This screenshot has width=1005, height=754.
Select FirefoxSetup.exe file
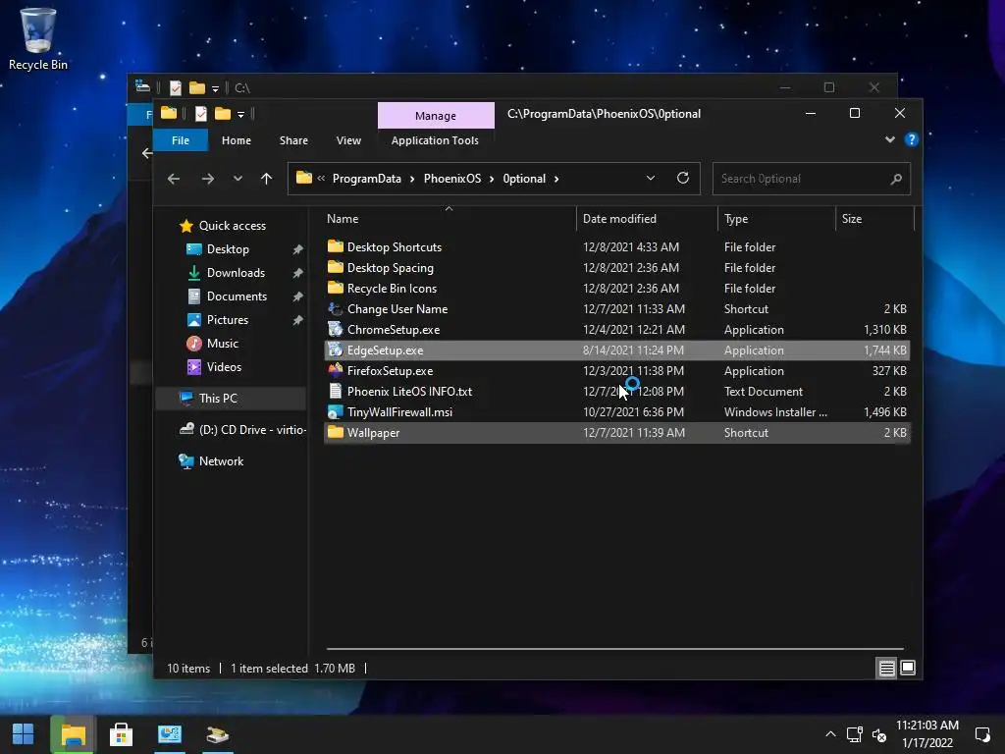point(616,370)
